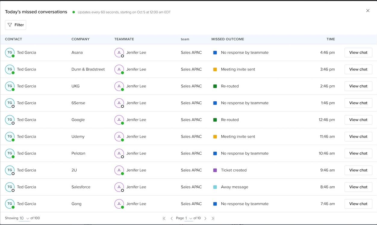This screenshot has height=225, width=377.
Task: Open the Salesforce conversation chat
Action: coord(358,187)
